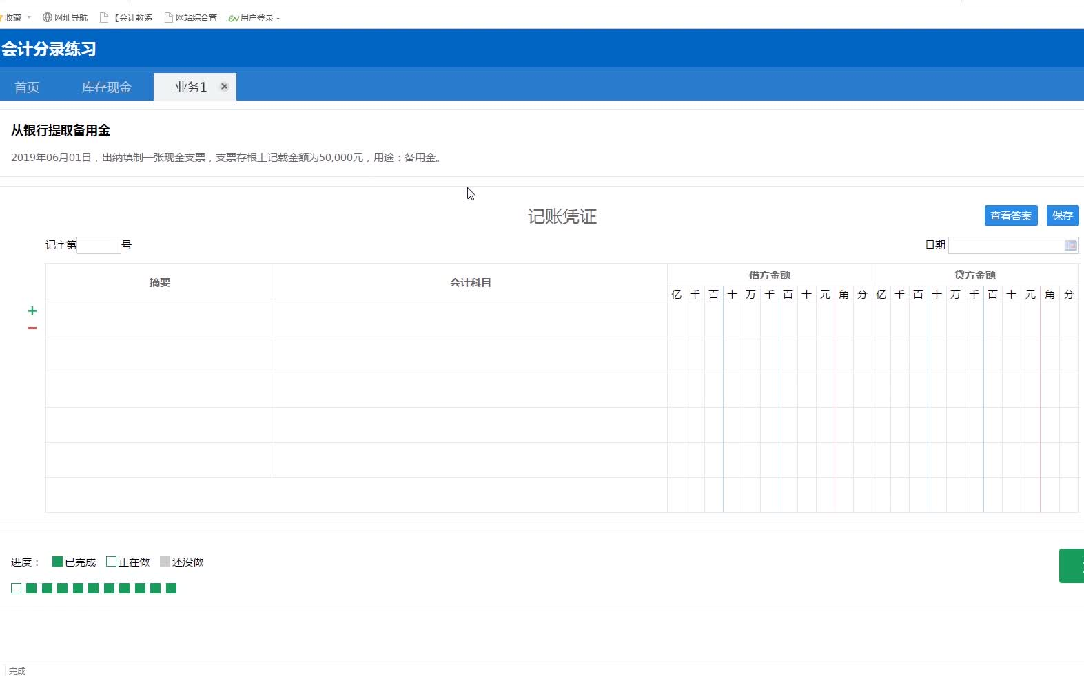Click the 会计分录练习 page title
This screenshot has height=676, width=1084.
click(48, 49)
